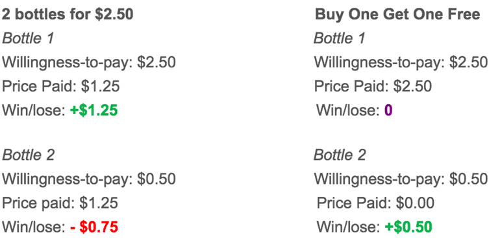The image size is (500, 246).
Task: Select right Bottle 2 Price Paid $0.00
Action: pos(375,203)
